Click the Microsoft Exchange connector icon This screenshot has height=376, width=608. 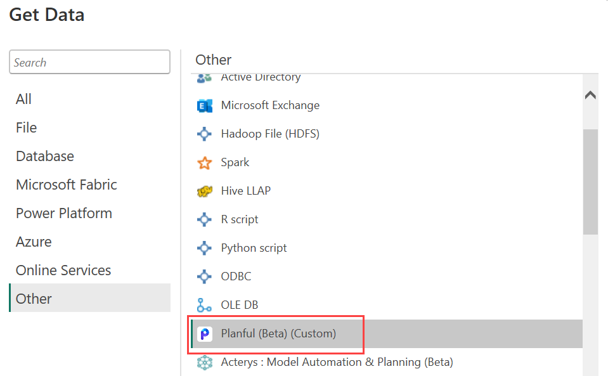click(204, 106)
